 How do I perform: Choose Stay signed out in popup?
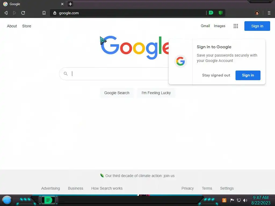click(x=216, y=75)
